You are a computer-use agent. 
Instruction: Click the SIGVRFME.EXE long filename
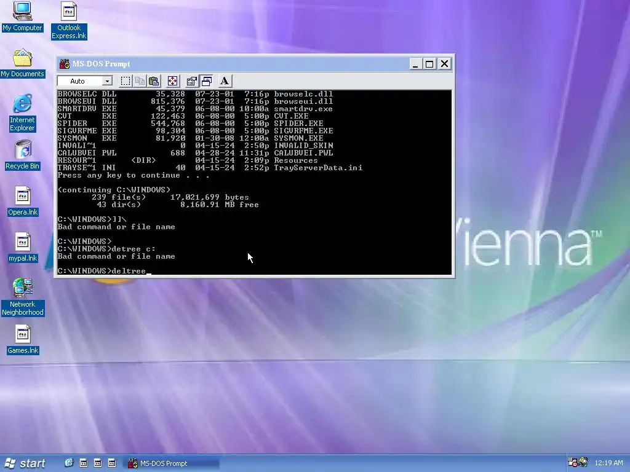[x=303, y=130]
